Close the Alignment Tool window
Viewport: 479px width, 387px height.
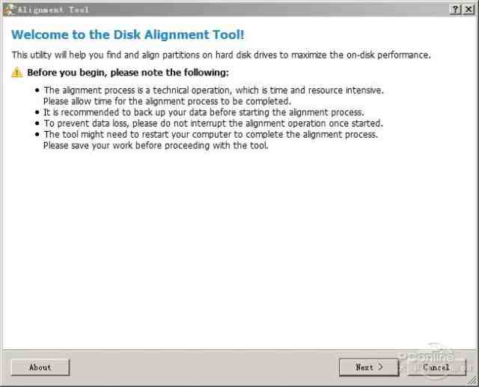coord(469,9)
